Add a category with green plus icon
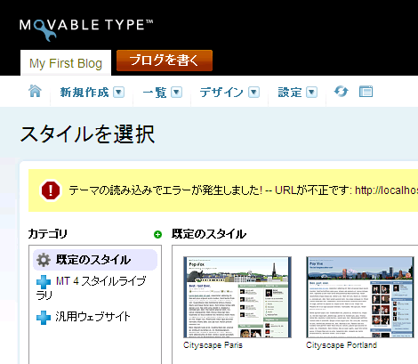This screenshot has width=418, height=364. tap(157, 235)
